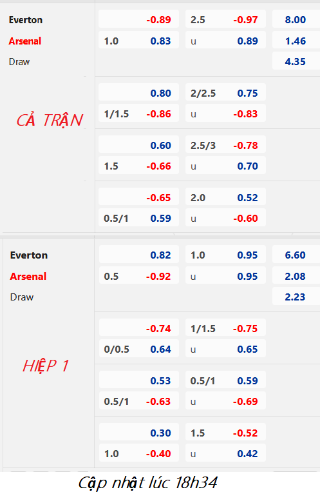This screenshot has width=320, height=492.
Task: Click first-half Everton 1X2 odds 6.60
Action: [296, 255]
